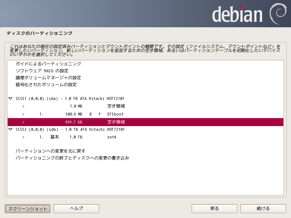
Task: Select ガイドによるパーティショニング option
Action: [x=48, y=64]
